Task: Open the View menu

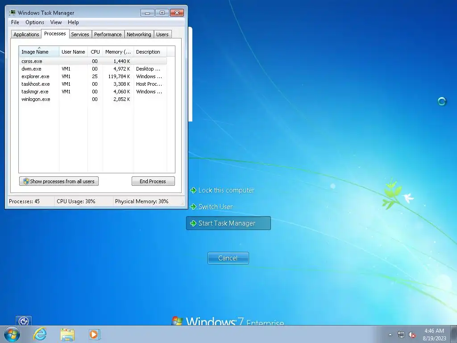Action: point(56,22)
